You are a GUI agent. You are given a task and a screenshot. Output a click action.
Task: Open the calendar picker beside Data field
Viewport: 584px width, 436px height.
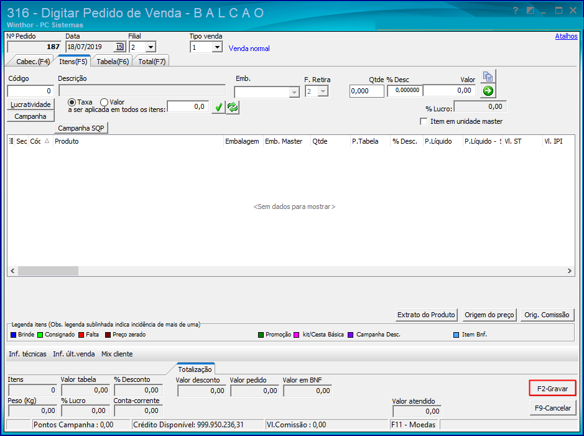119,47
